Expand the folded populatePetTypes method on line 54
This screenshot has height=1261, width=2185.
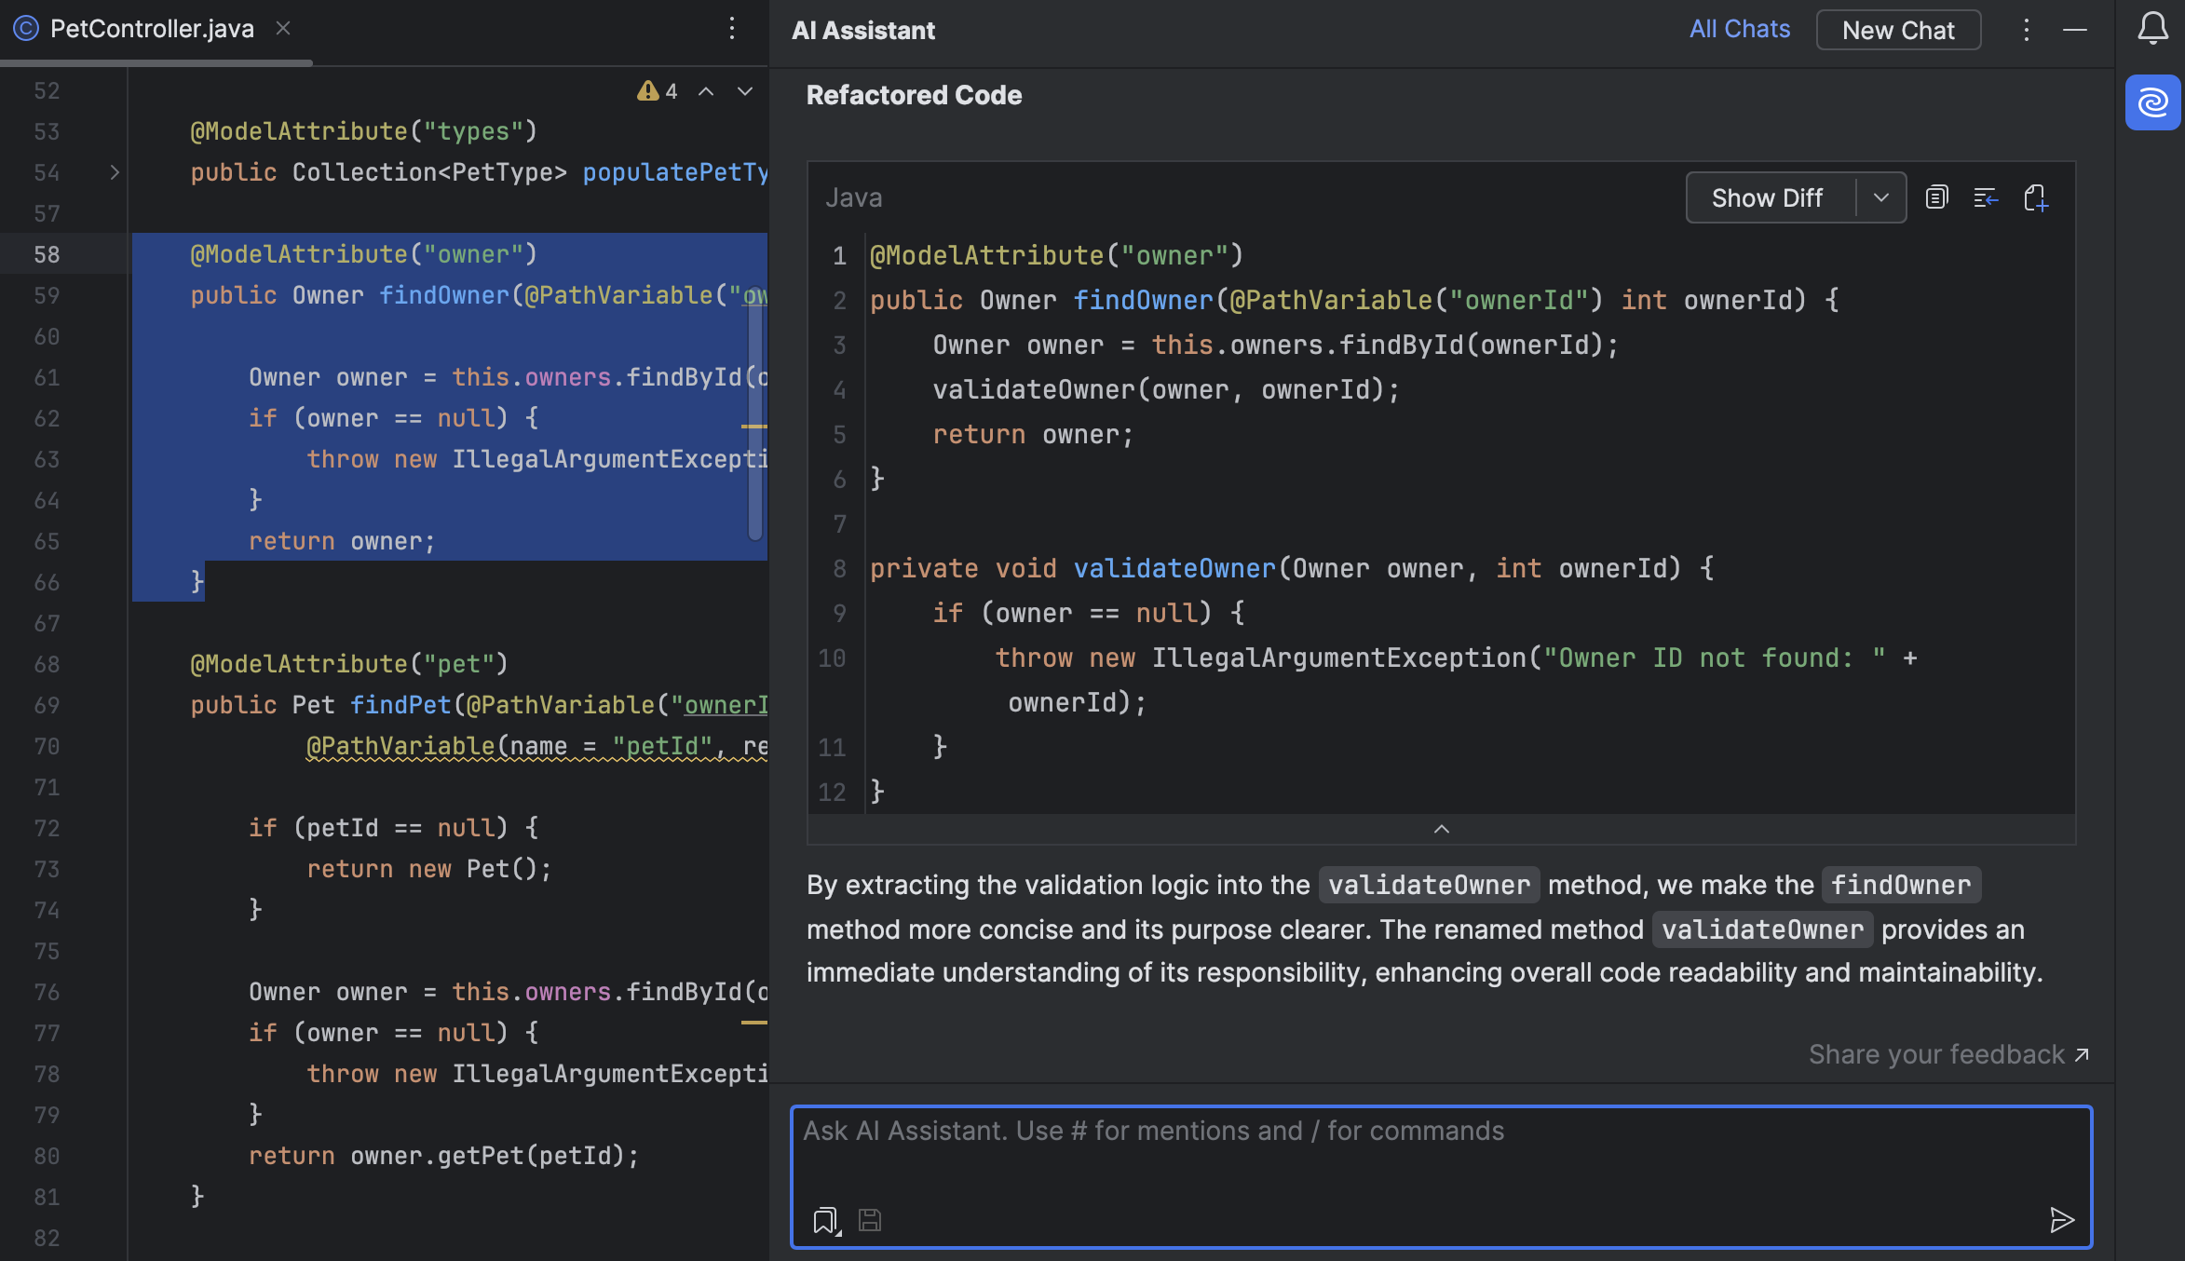(x=115, y=172)
